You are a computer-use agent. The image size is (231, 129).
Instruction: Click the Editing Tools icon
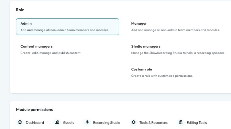pos(181,123)
